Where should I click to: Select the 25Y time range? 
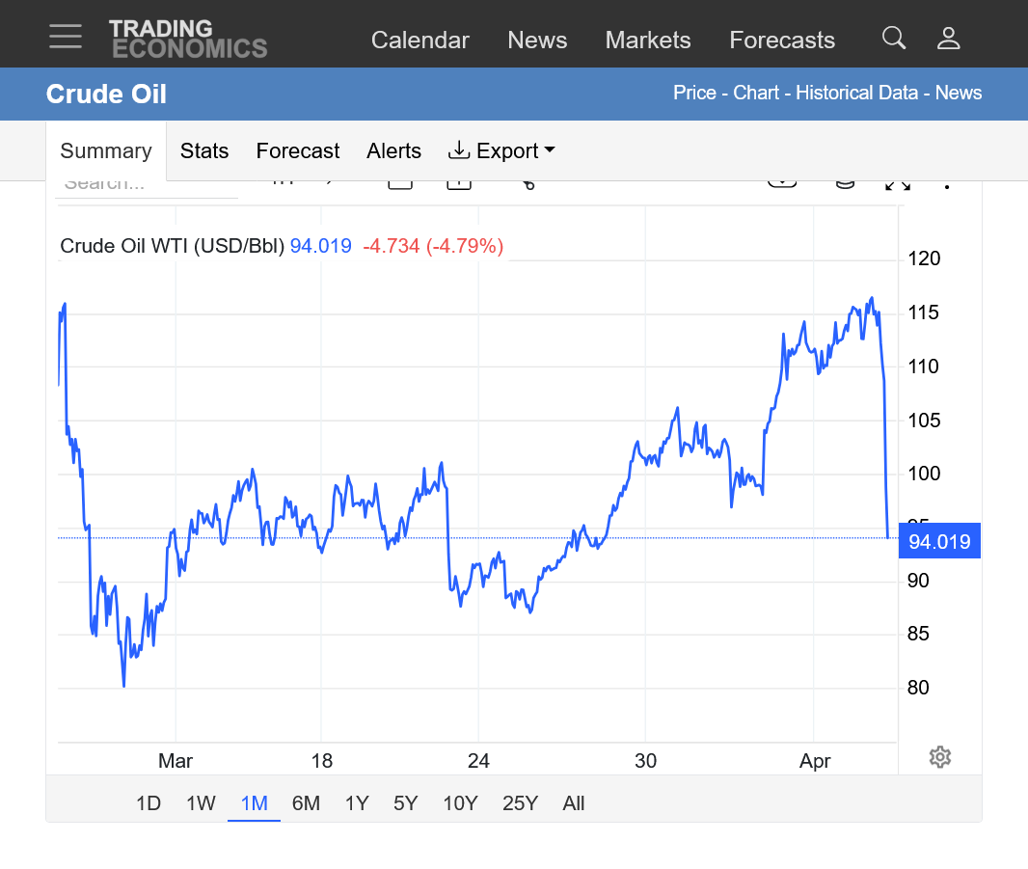(x=520, y=803)
